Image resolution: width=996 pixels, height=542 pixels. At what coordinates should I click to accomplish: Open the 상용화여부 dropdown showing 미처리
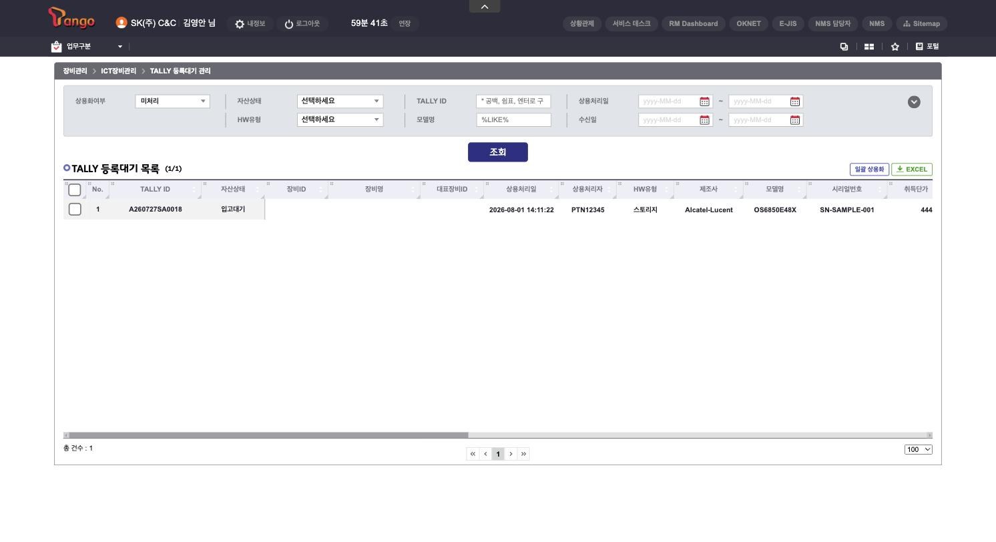click(x=172, y=101)
